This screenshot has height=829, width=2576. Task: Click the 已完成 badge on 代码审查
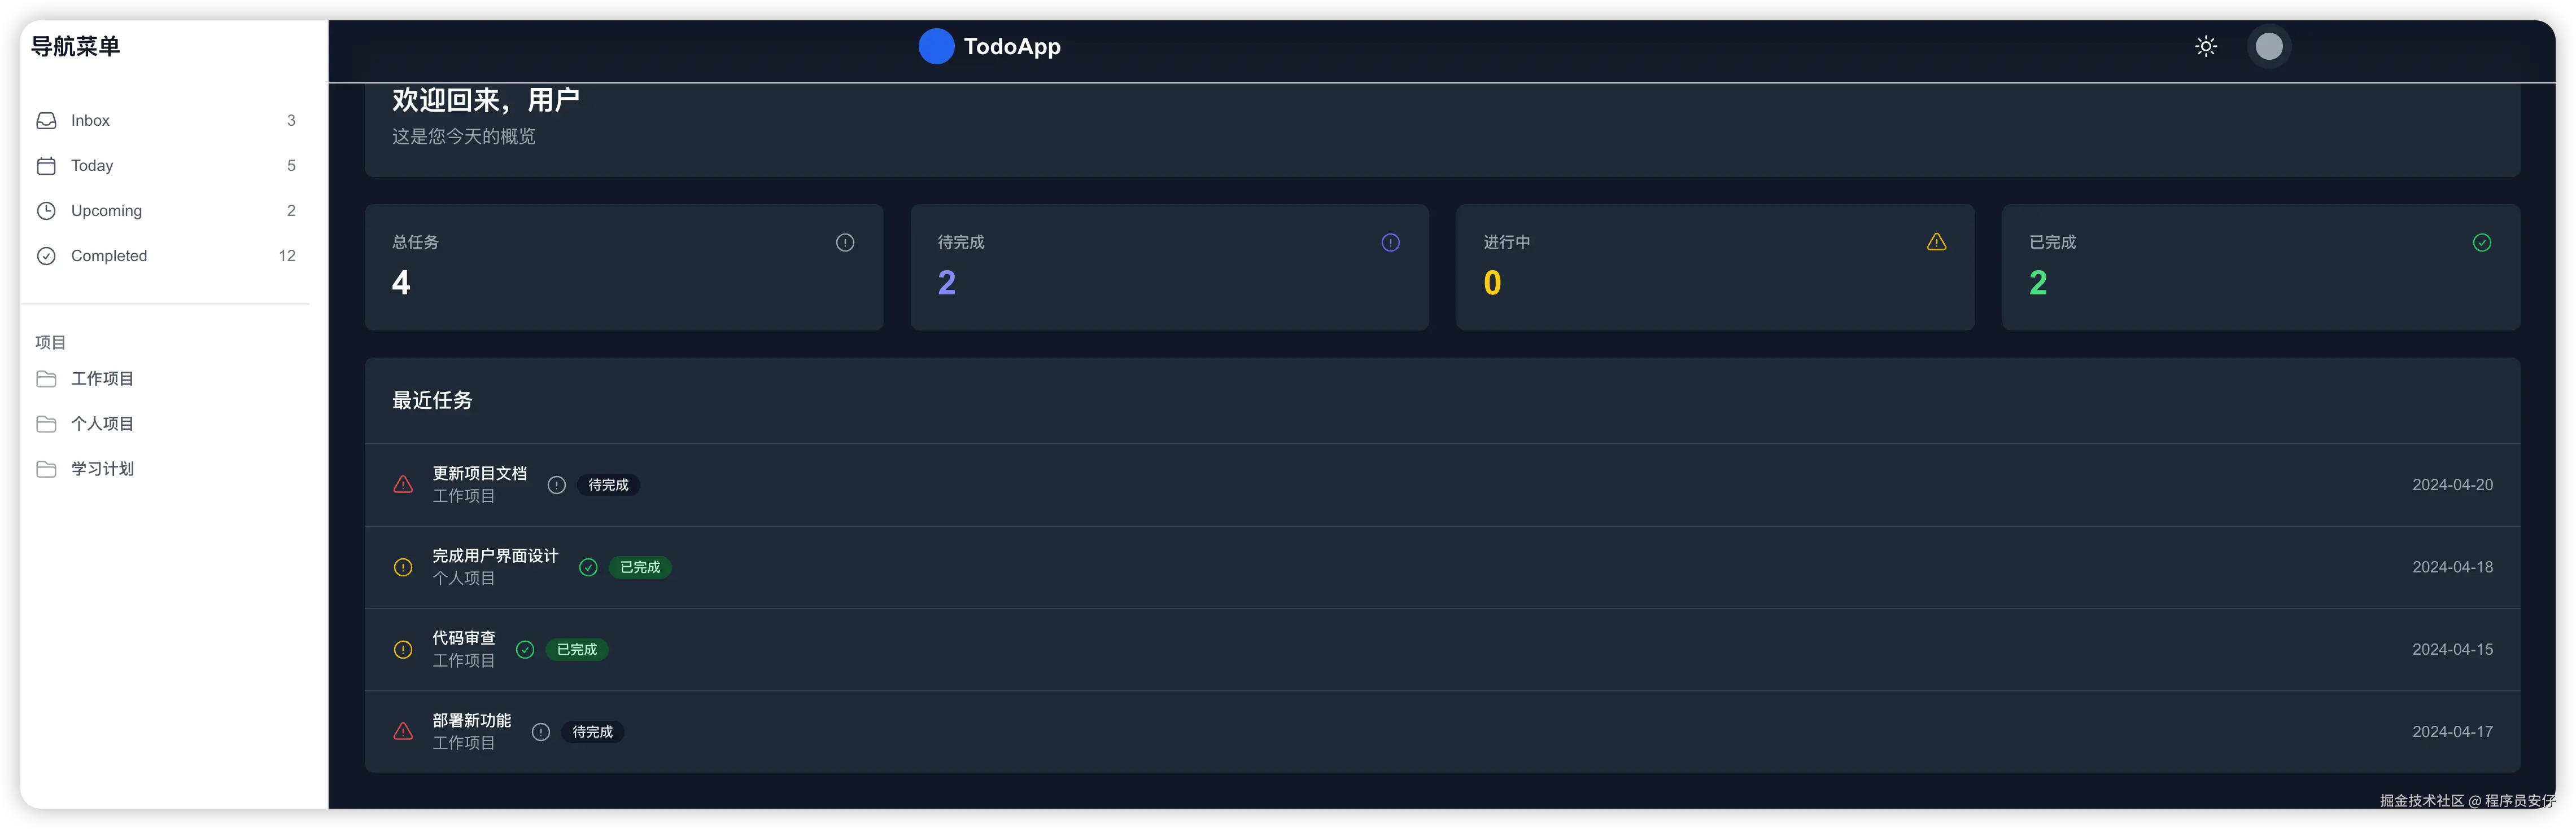576,650
